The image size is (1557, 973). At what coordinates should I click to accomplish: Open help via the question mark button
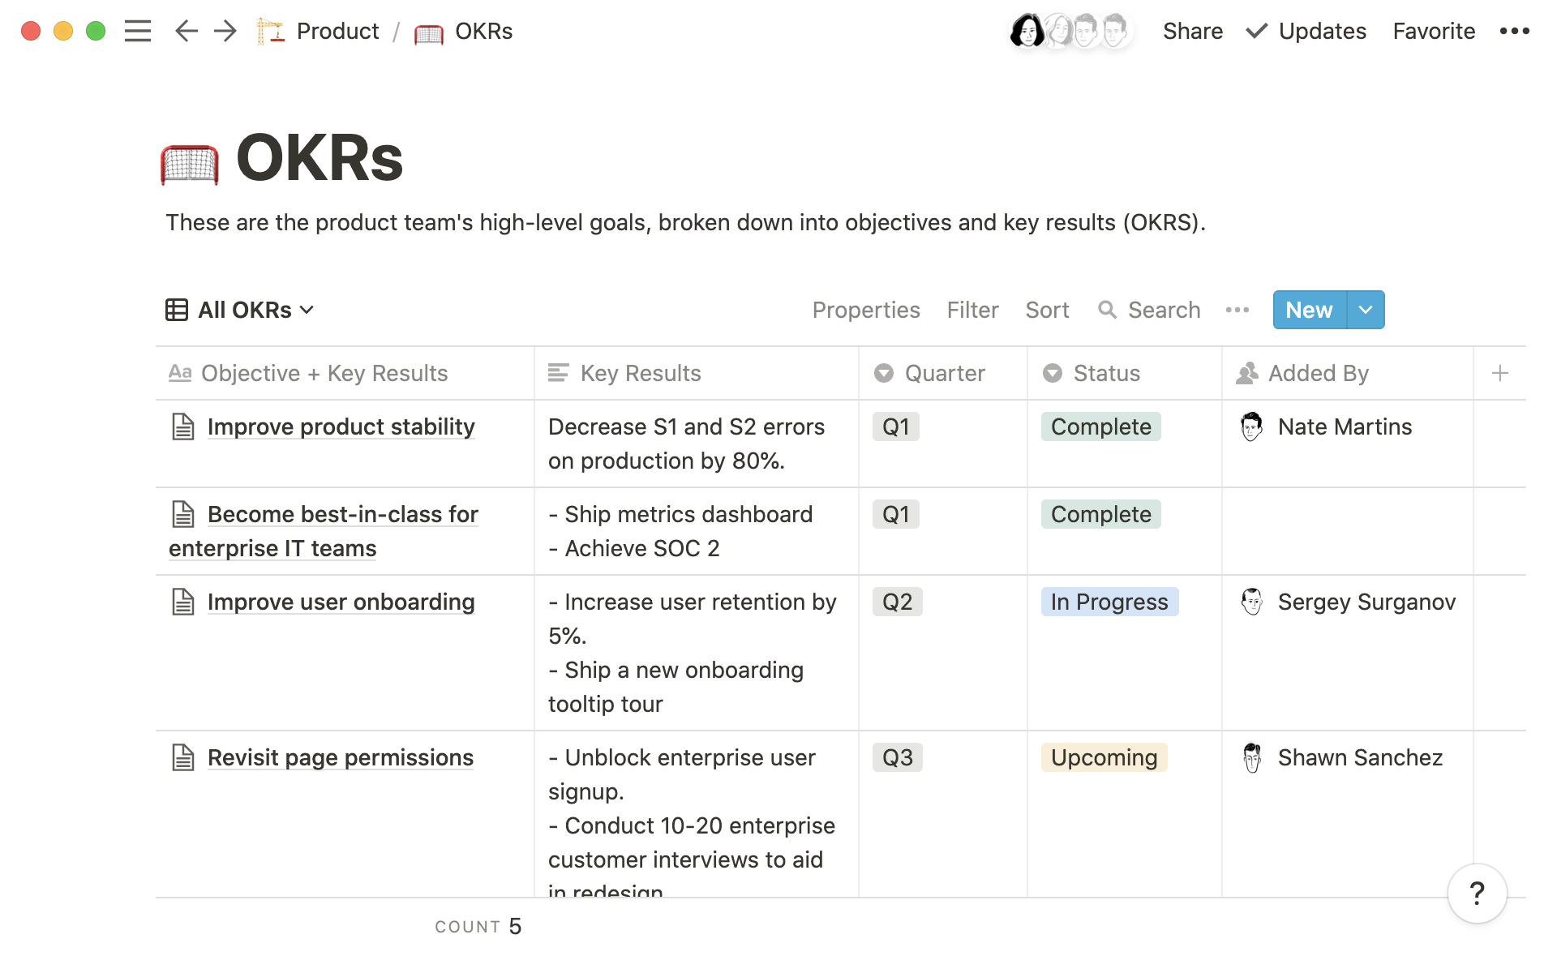click(1477, 893)
